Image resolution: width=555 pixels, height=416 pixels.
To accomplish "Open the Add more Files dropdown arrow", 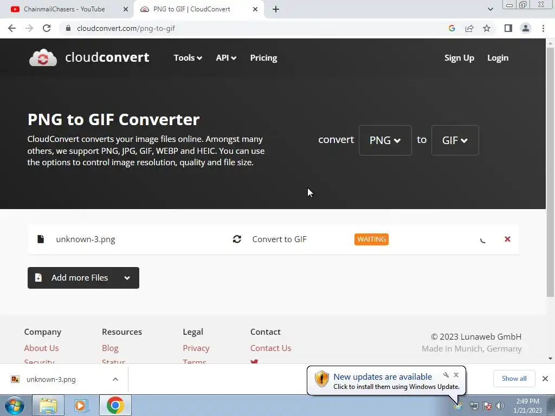I will click(127, 278).
